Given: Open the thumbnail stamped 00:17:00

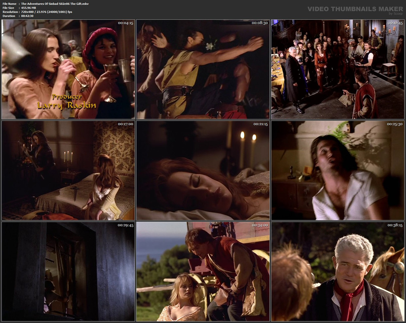Looking at the screenshot, I should tap(68, 170).
